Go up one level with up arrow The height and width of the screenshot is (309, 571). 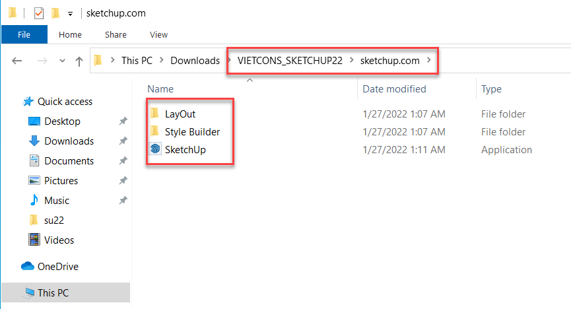point(79,61)
